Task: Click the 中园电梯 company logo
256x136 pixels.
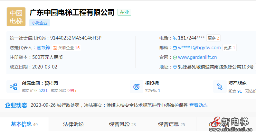Action: [16, 17]
